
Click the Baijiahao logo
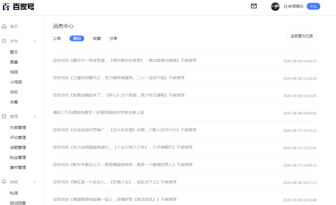pyautogui.click(x=18, y=7)
